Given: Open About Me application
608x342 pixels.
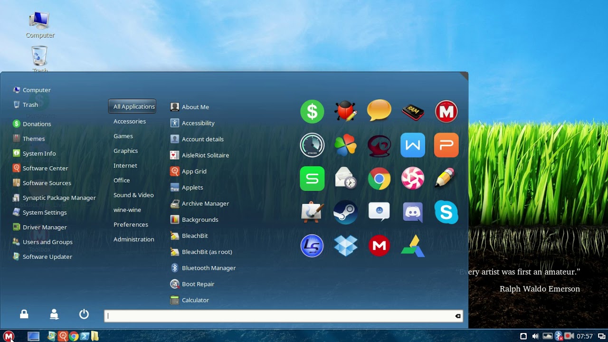Looking at the screenshot, I should click(x=190, y=107).
